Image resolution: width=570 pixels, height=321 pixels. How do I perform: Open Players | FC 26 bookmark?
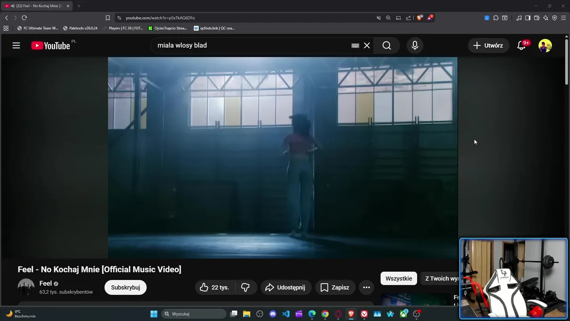(x=123, y=28)
